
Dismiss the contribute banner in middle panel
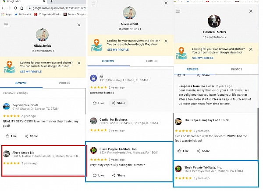coord(166,41)
